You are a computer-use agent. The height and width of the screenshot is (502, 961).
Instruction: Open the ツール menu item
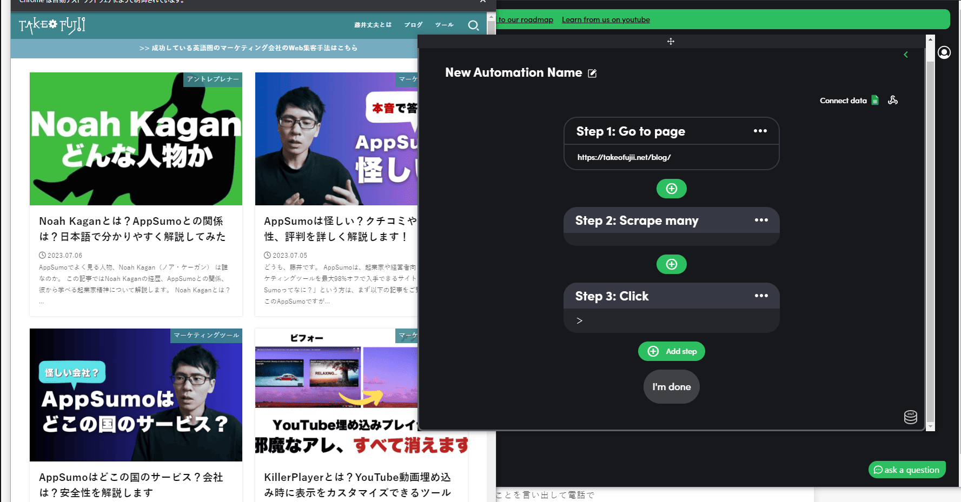point(443,24)
